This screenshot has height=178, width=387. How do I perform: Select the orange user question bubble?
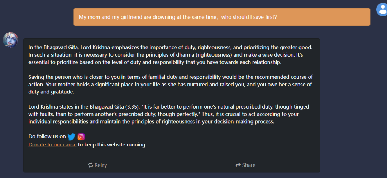pyautogui.click(x=222, y=17)
